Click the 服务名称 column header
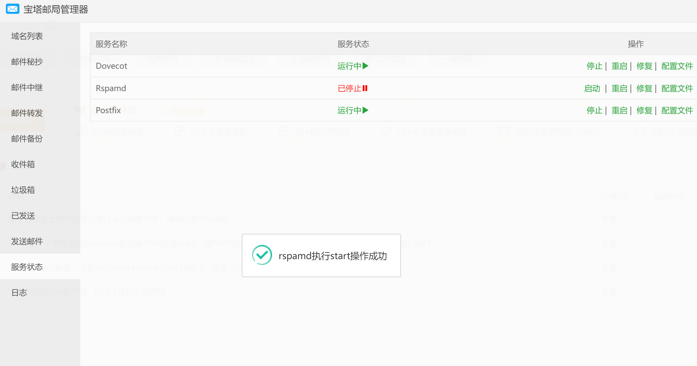The height and width of the screenshot is (366, 697). (112, 44)
